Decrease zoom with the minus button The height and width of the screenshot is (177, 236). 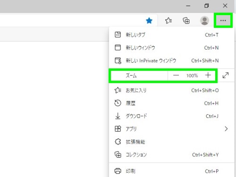(x=176, y=76)
